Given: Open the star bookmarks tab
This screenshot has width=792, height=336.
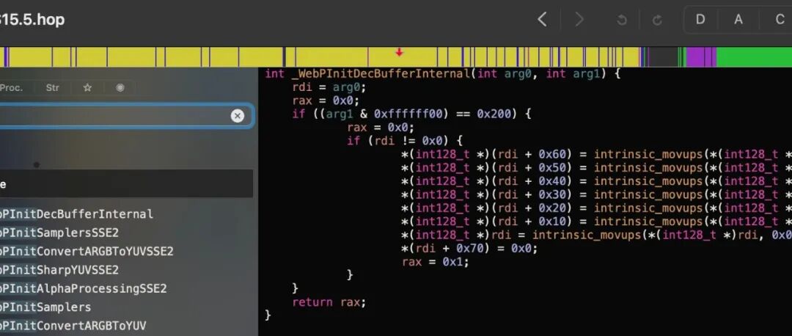Looking at the screenshot, I should point(87,87).
